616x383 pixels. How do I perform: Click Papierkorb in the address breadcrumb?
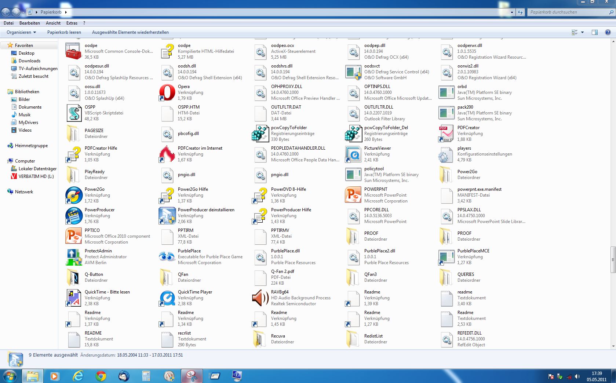point(51,12)
